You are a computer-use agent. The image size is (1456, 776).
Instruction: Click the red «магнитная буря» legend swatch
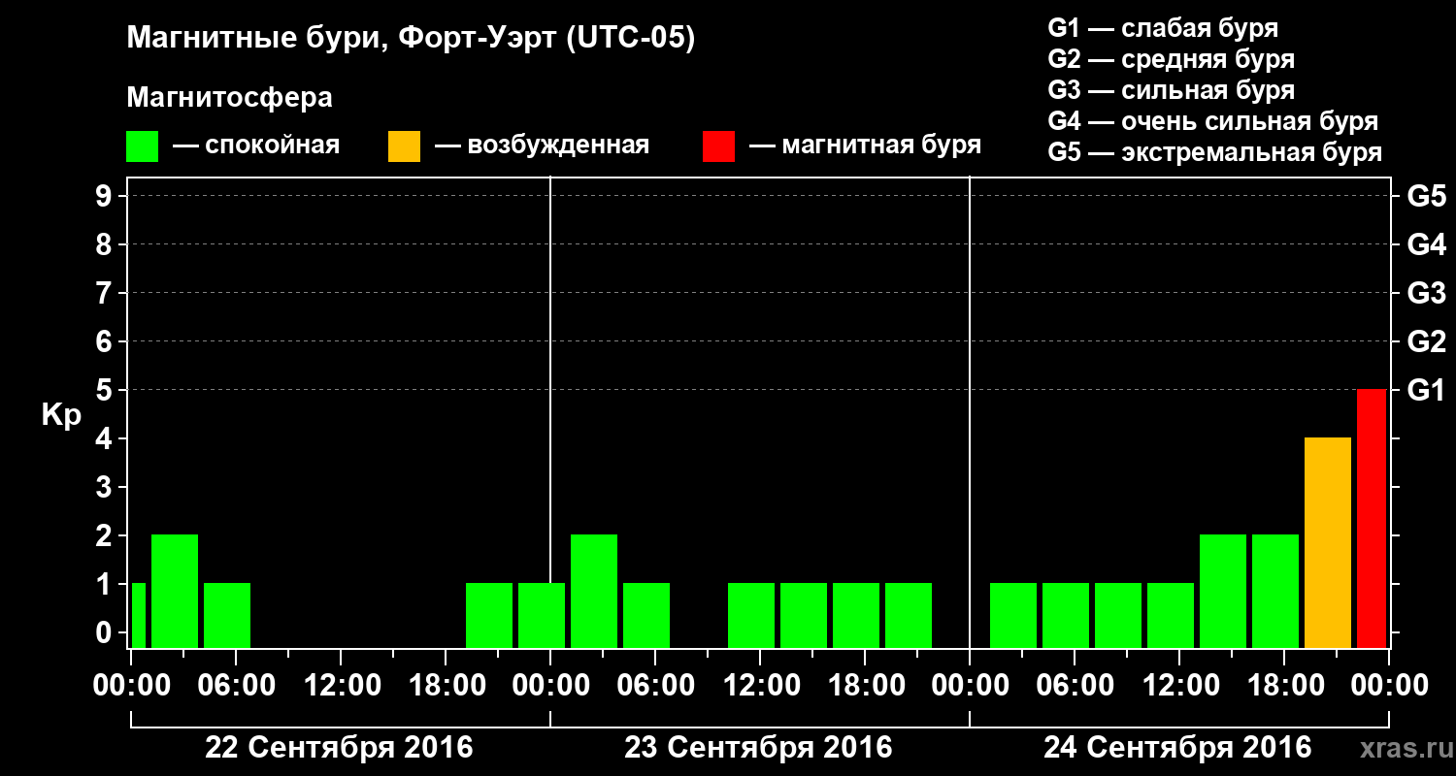(x=719, y=145)
